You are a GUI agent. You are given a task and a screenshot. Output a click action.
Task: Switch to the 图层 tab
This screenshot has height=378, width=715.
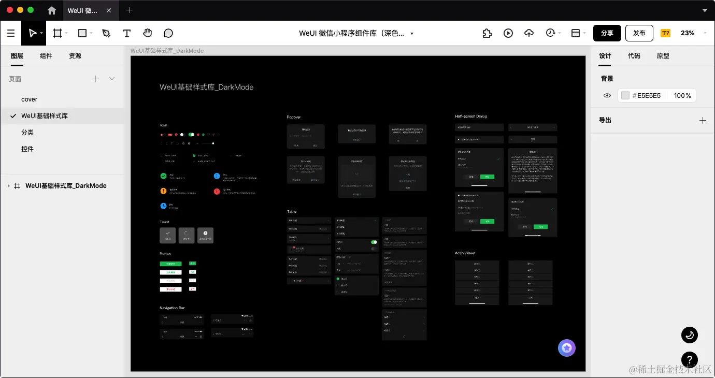tap(17, 55)
